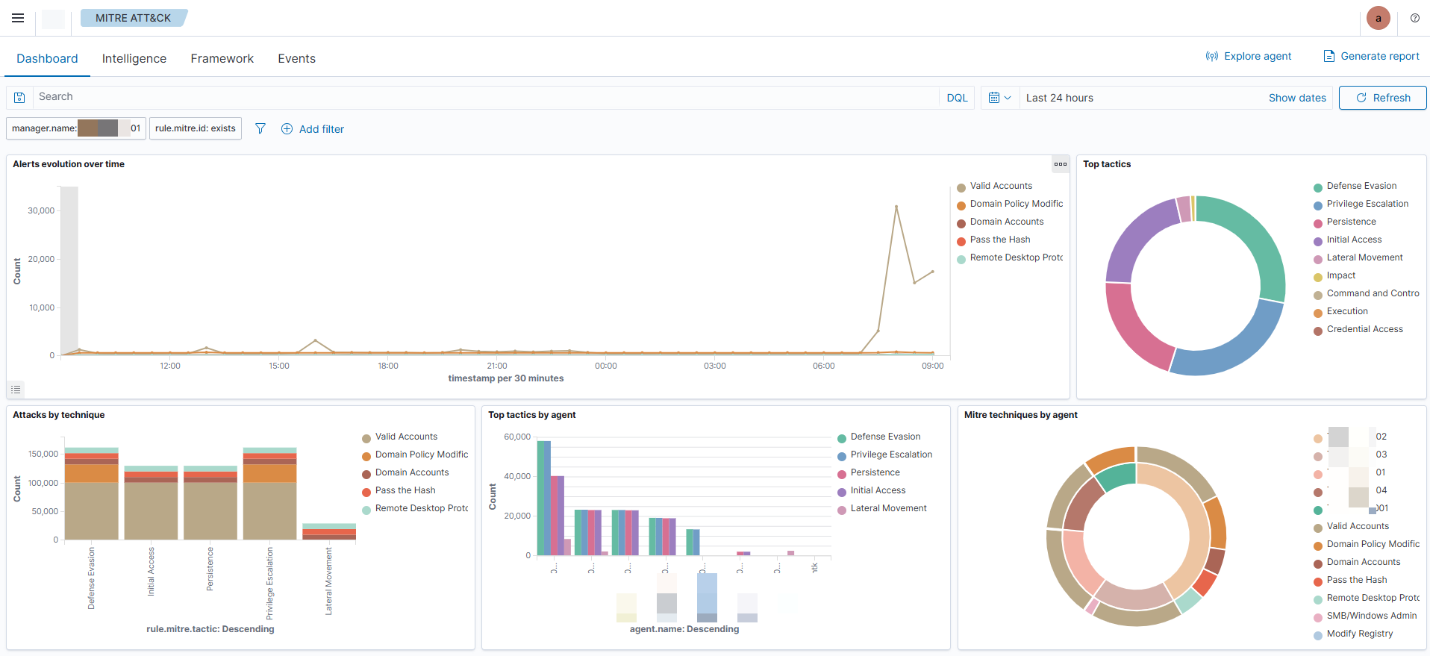
Task: Click the Search query input field
Action: [x=485, y=97]
